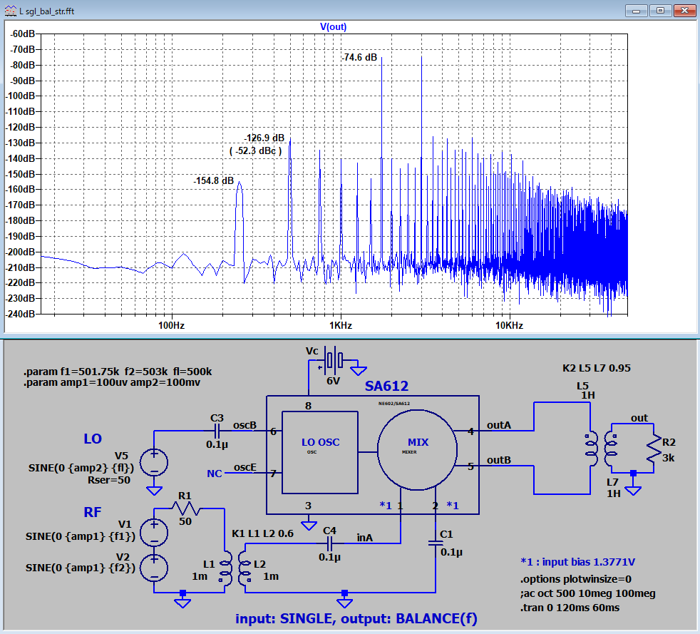Click the input: SINGLE, output: BALANCE(f) caption
The image size is (700, 634).
click(356, 619)
